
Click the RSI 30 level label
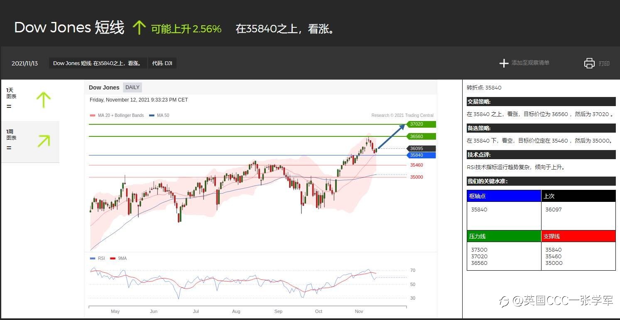click(x=413, y=298)
